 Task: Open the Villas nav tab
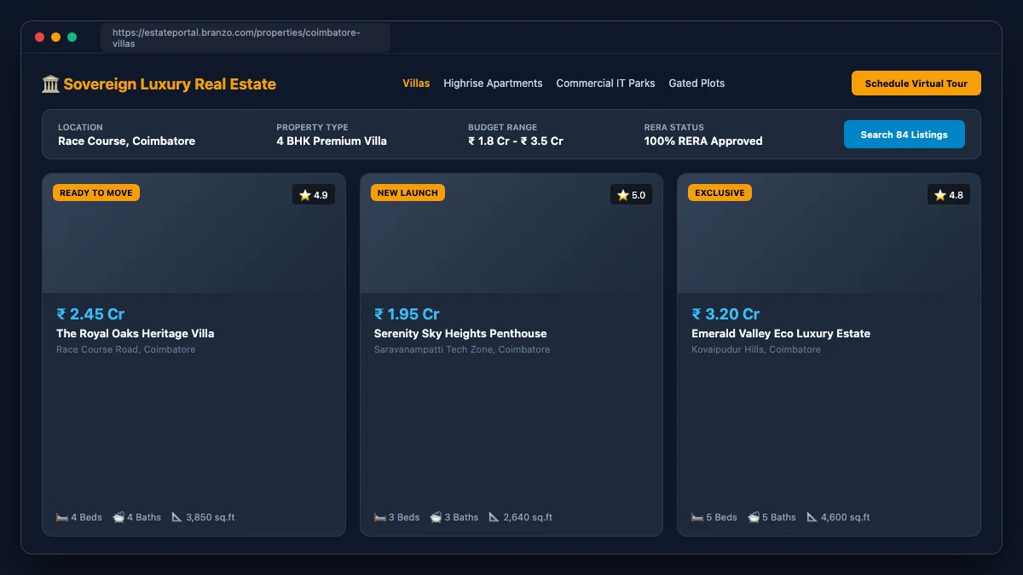point(416,83)
